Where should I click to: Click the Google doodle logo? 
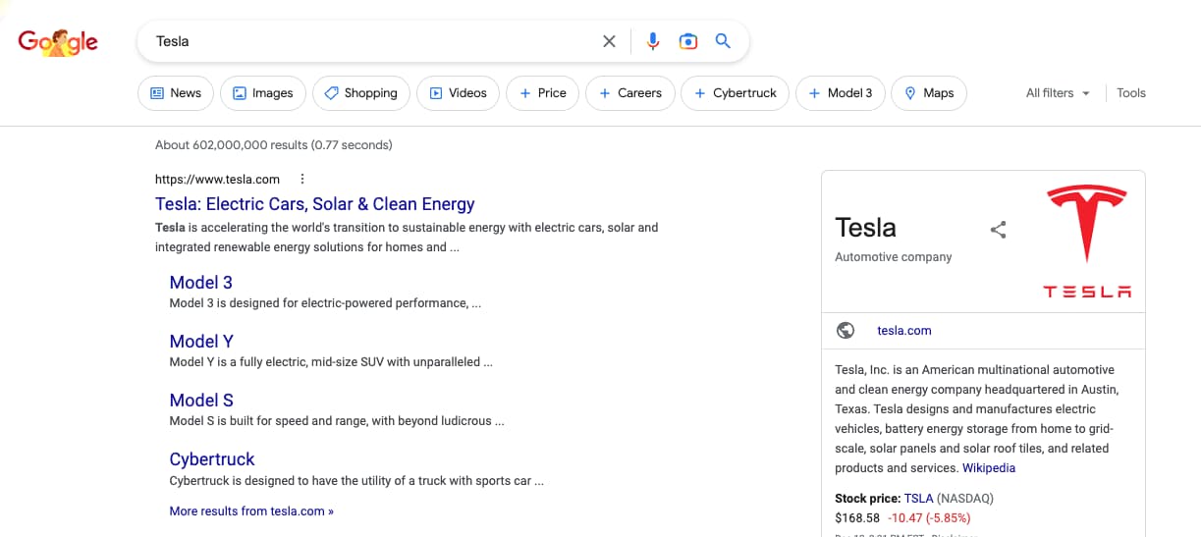coord(58,41)
